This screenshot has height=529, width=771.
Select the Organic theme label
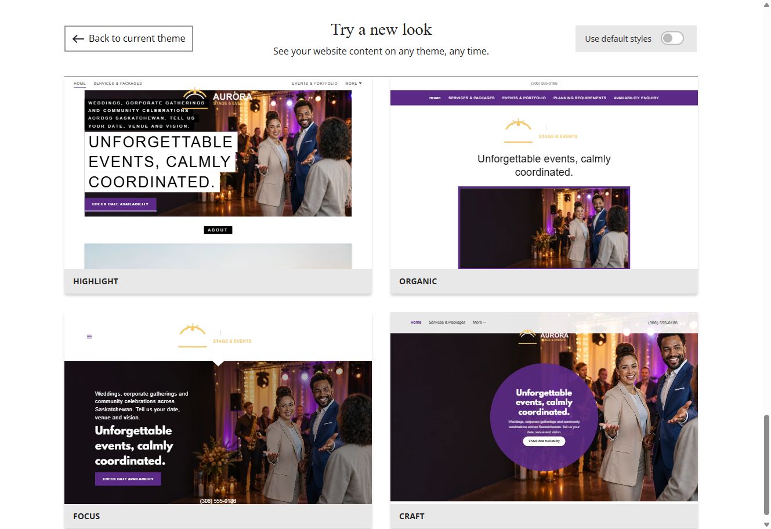pos(418,281)
